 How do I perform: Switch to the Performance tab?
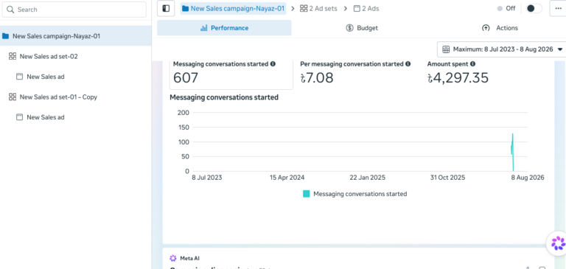[x=224, y=28]
